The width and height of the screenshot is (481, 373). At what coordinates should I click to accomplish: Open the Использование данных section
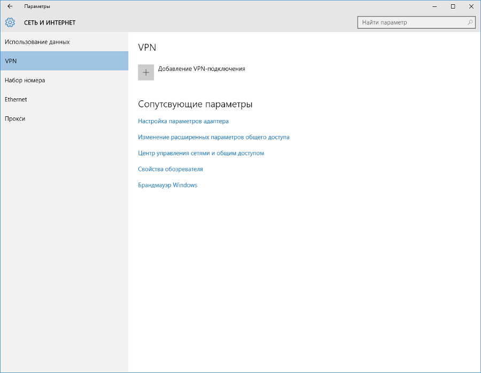(64, 42)
